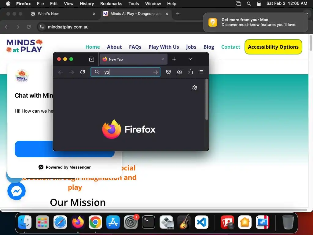Open the Apple menu

click(x=8, y=4)
